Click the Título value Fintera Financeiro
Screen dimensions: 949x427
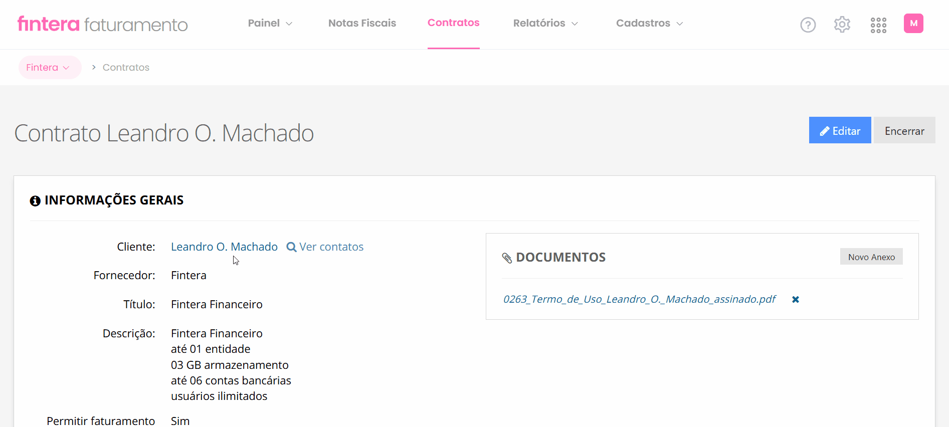217,304
